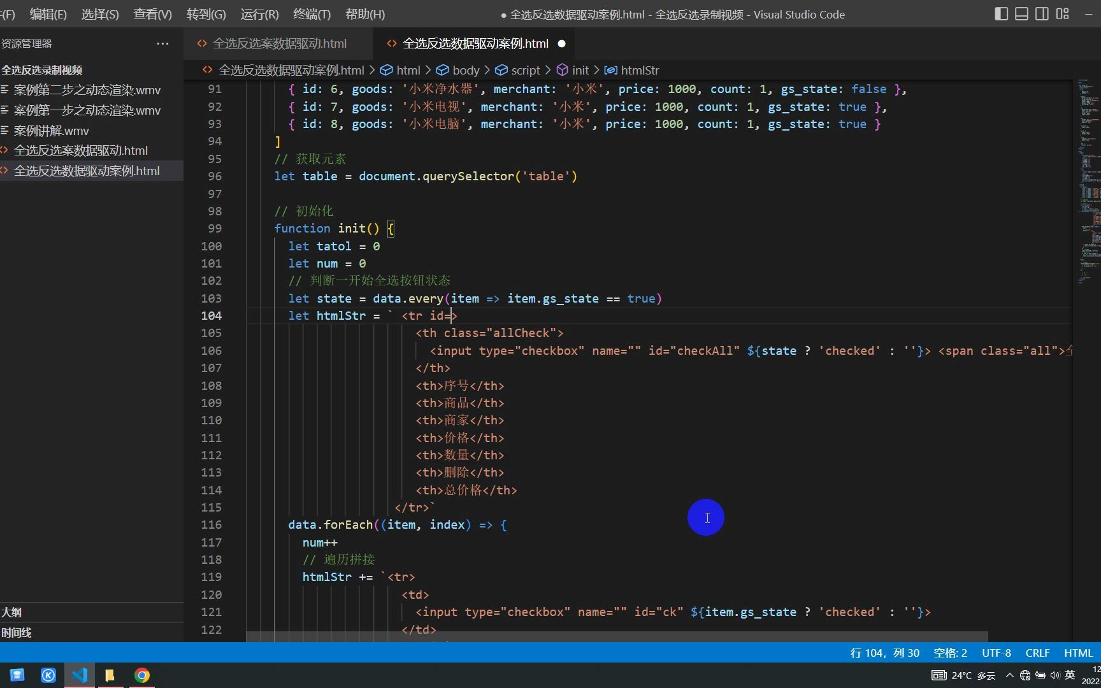1101x688 pixels.
Task: Open 查看(V) menu
Action: [152, 14]
